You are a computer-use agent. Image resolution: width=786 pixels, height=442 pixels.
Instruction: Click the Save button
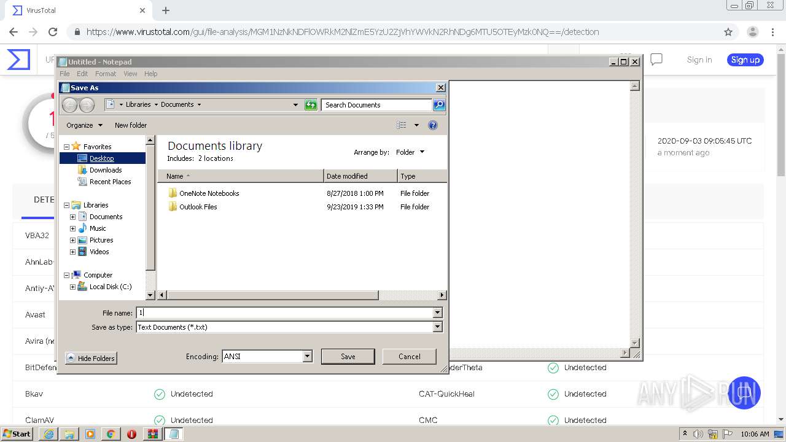tap(348, 357)
